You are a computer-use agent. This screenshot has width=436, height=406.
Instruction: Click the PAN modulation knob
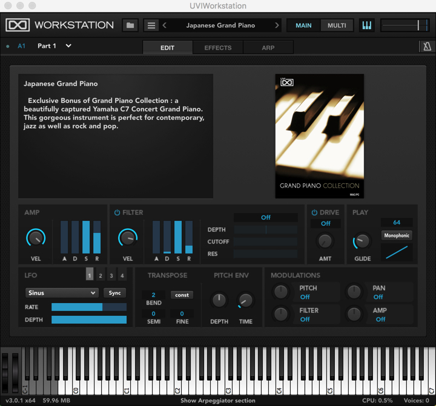[354, 292]
